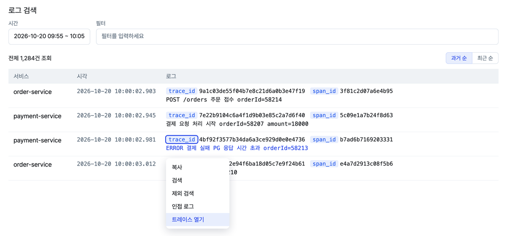
Task: Sort logs by 과거 순
Action: [x=459, y=58]
